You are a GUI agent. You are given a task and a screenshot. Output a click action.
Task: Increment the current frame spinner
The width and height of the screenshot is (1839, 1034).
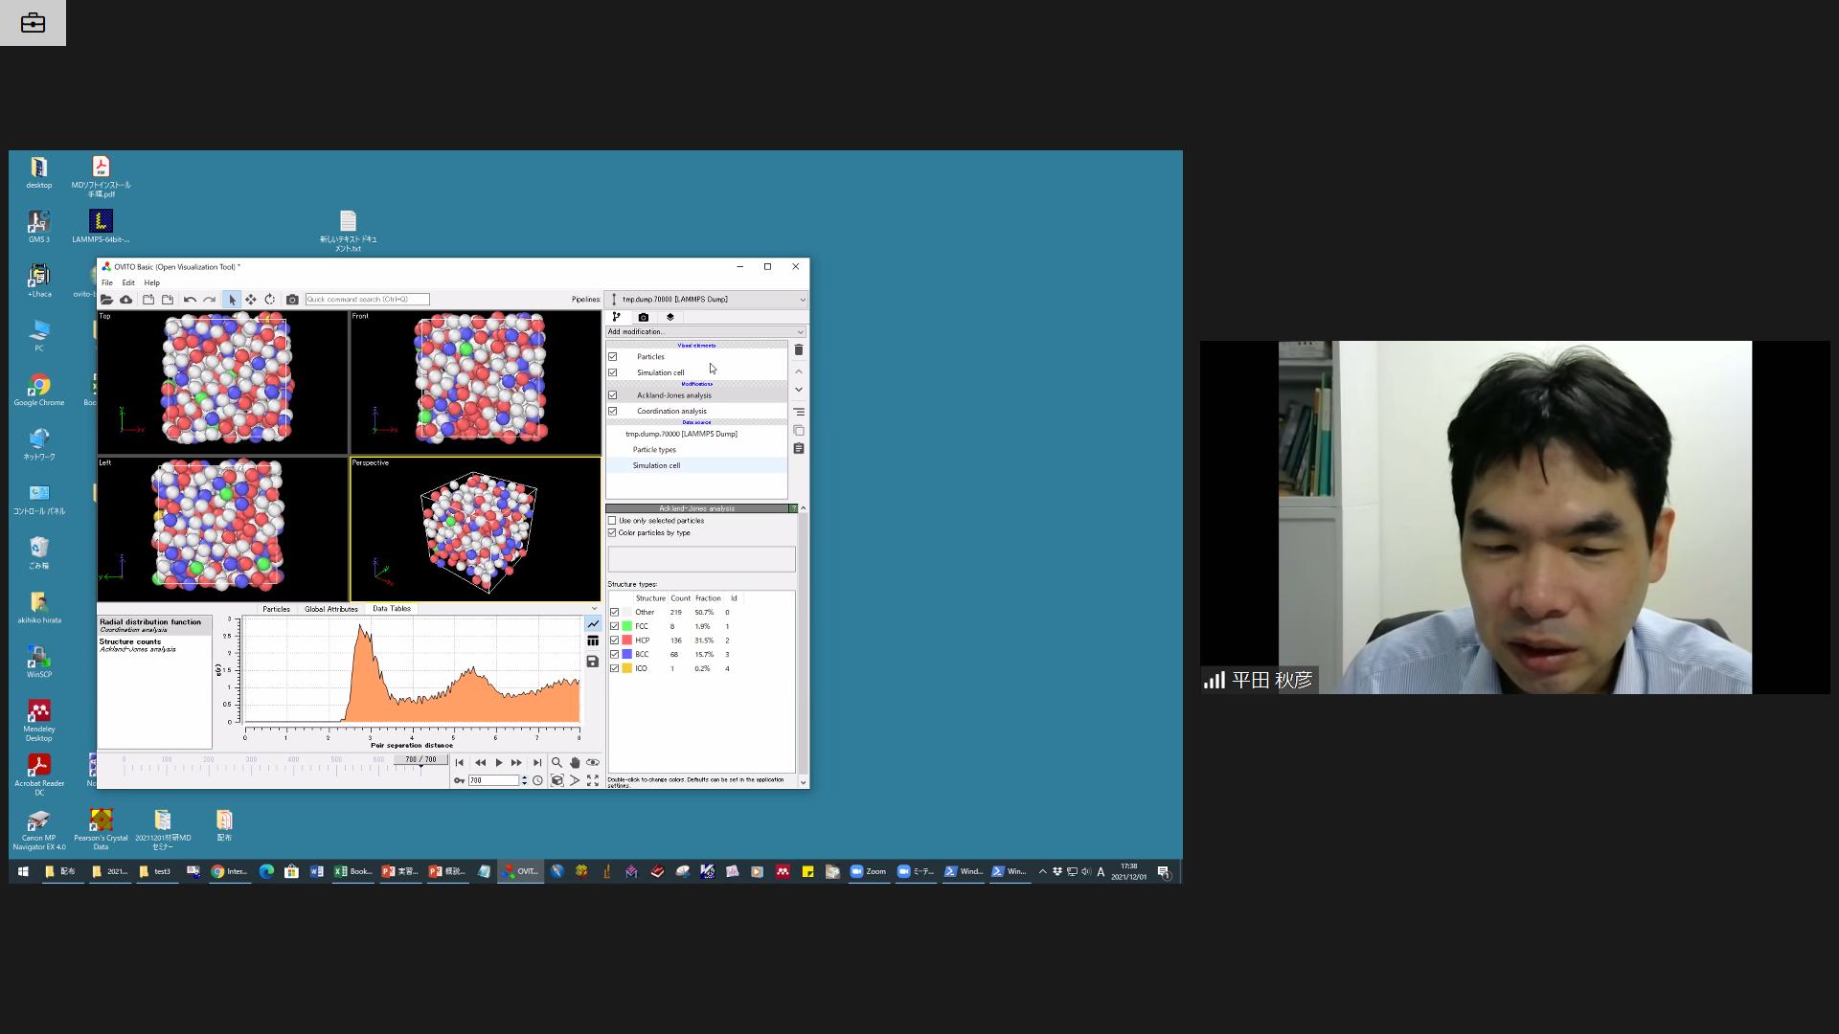tap(524, 777)
